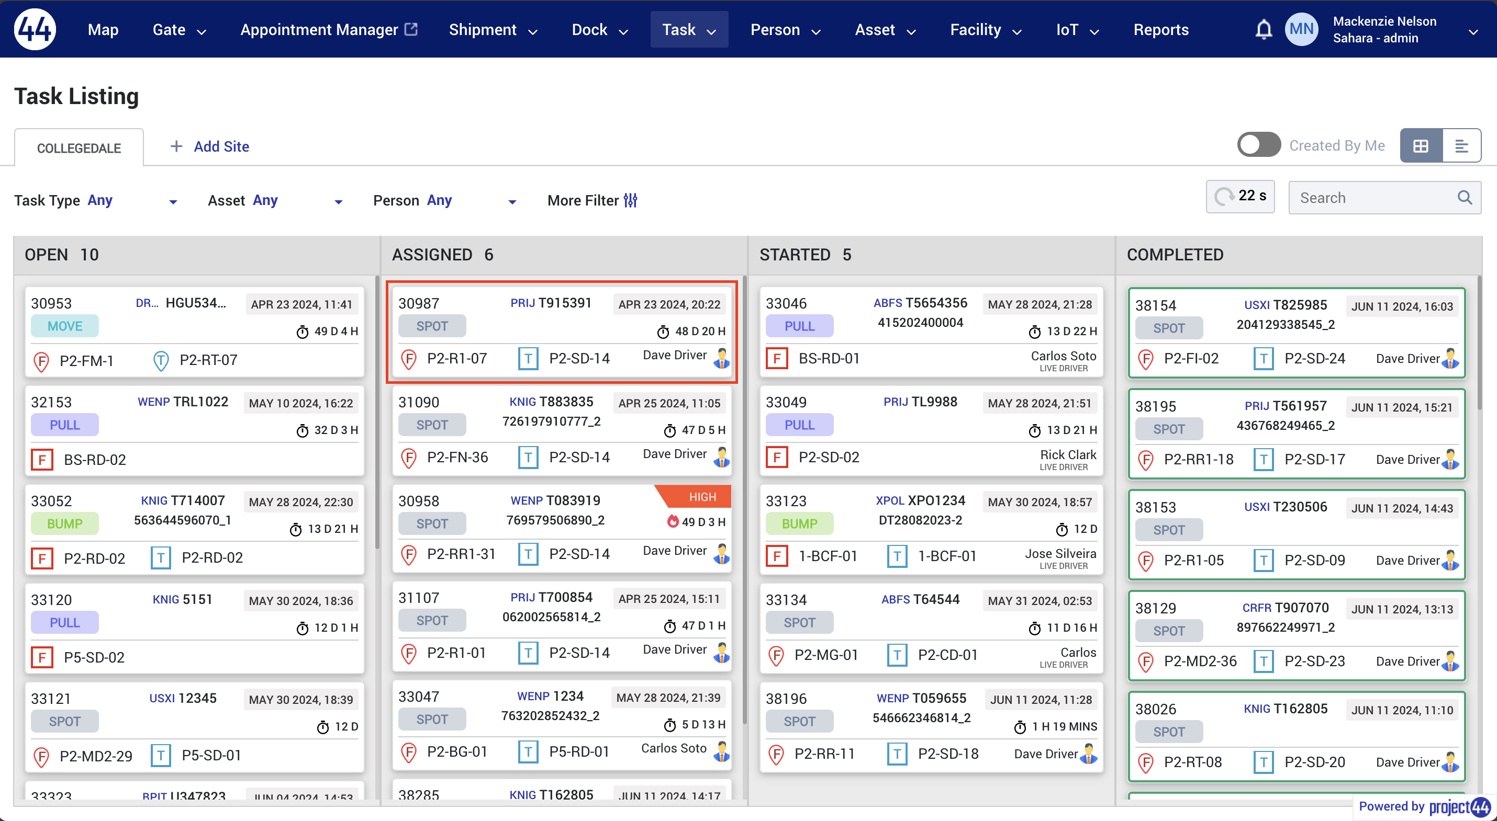Expand the Facility menu
The image size is (1497, 821).
tap(986, 30)
